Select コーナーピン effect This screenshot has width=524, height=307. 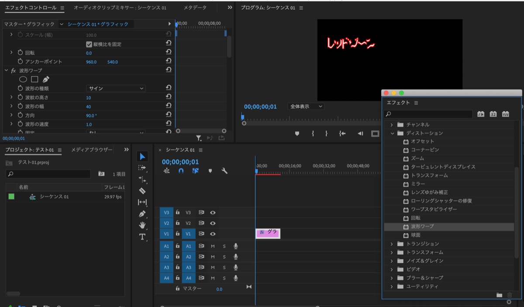(x=425, y=150)
